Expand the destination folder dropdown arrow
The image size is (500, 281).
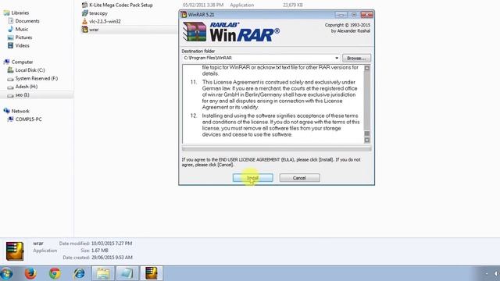pos(337,58)
